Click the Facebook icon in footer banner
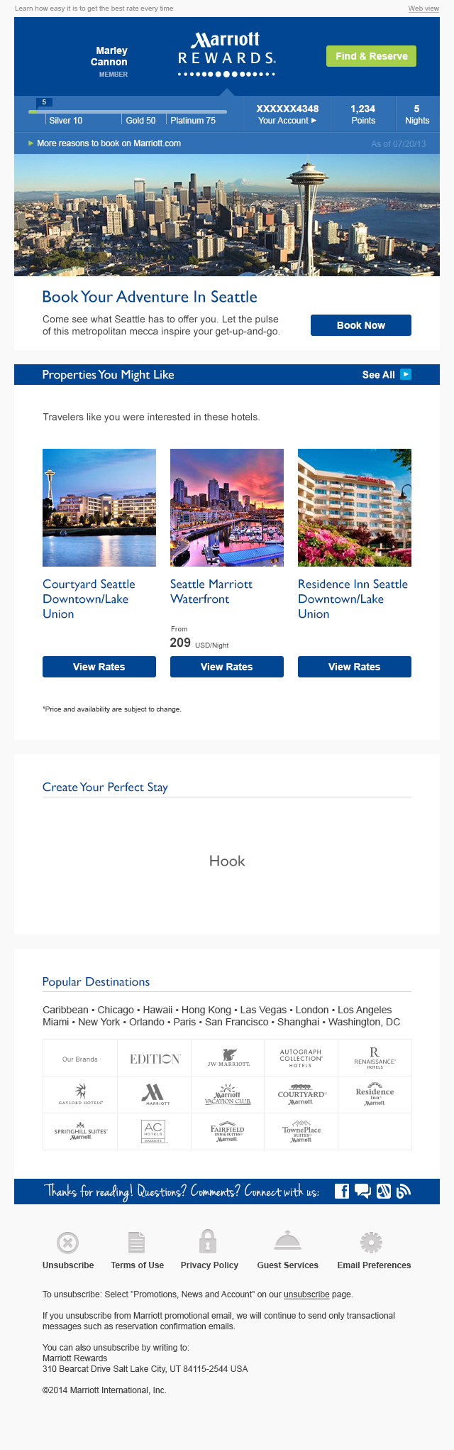The image size is (454, 1450). 342,1191
